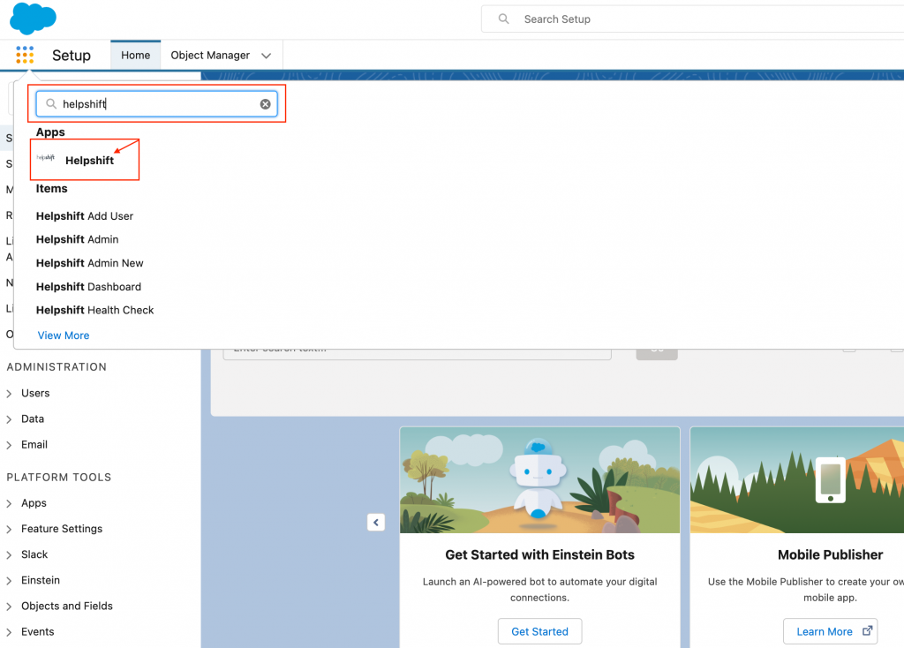Expand the Objects and Fields section
The image size is (904, 648).
10,607
